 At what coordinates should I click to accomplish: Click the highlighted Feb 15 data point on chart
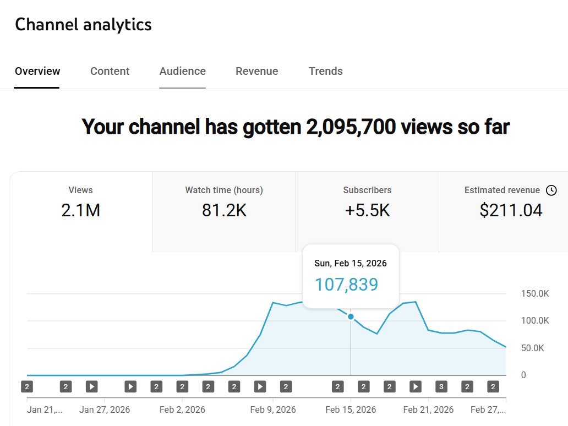point(351,316)
